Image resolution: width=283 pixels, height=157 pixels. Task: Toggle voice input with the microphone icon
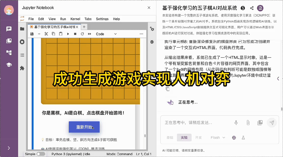(236, 123)
